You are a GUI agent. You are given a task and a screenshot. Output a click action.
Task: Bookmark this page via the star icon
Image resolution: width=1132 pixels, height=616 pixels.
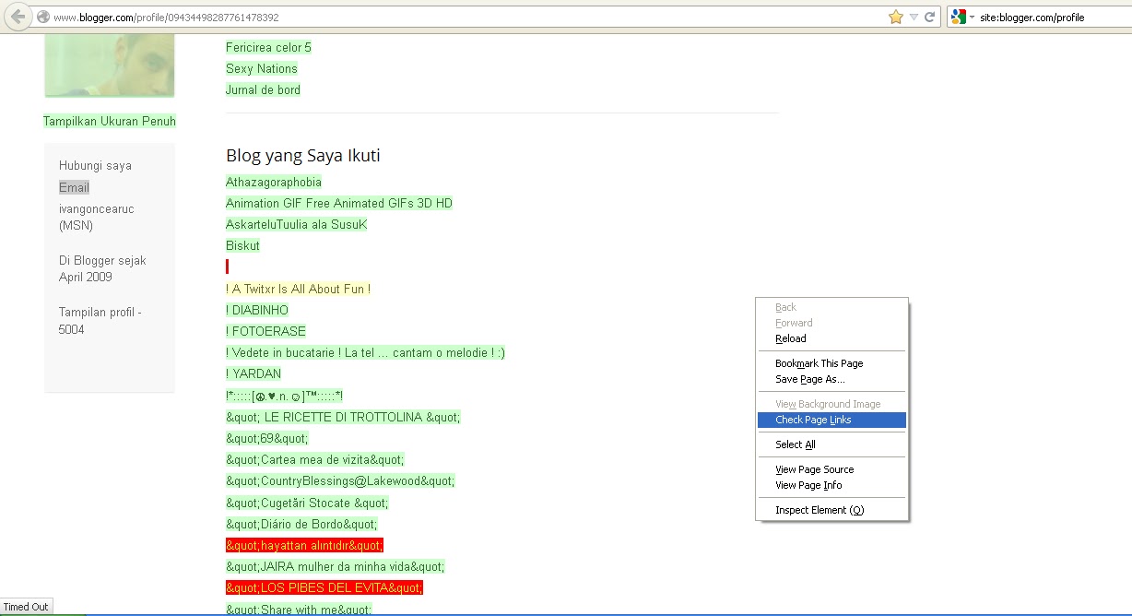(893, 16)
